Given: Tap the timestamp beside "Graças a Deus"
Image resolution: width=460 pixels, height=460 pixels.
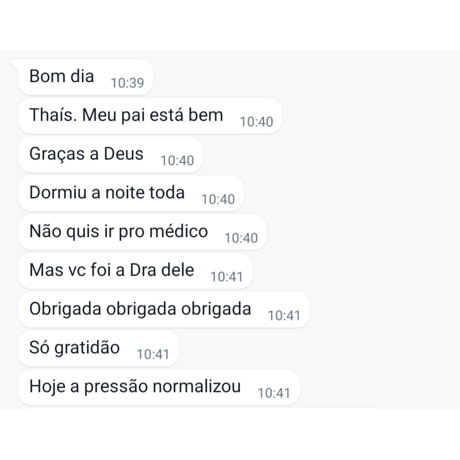Looking at the screenshot, I should click(177, 160).
